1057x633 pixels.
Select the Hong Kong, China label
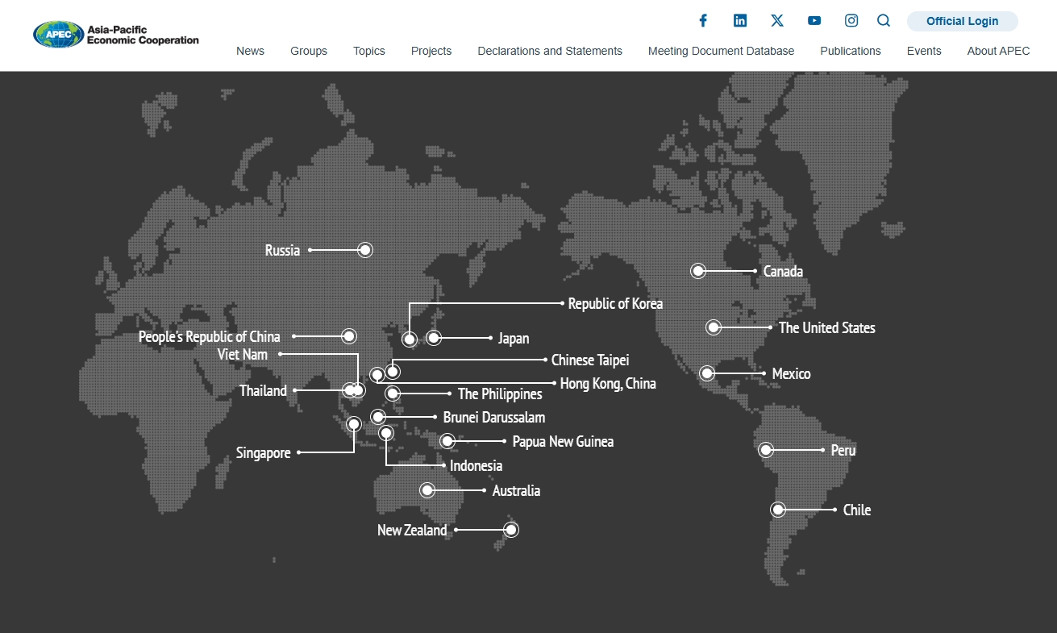coord(608,384)
